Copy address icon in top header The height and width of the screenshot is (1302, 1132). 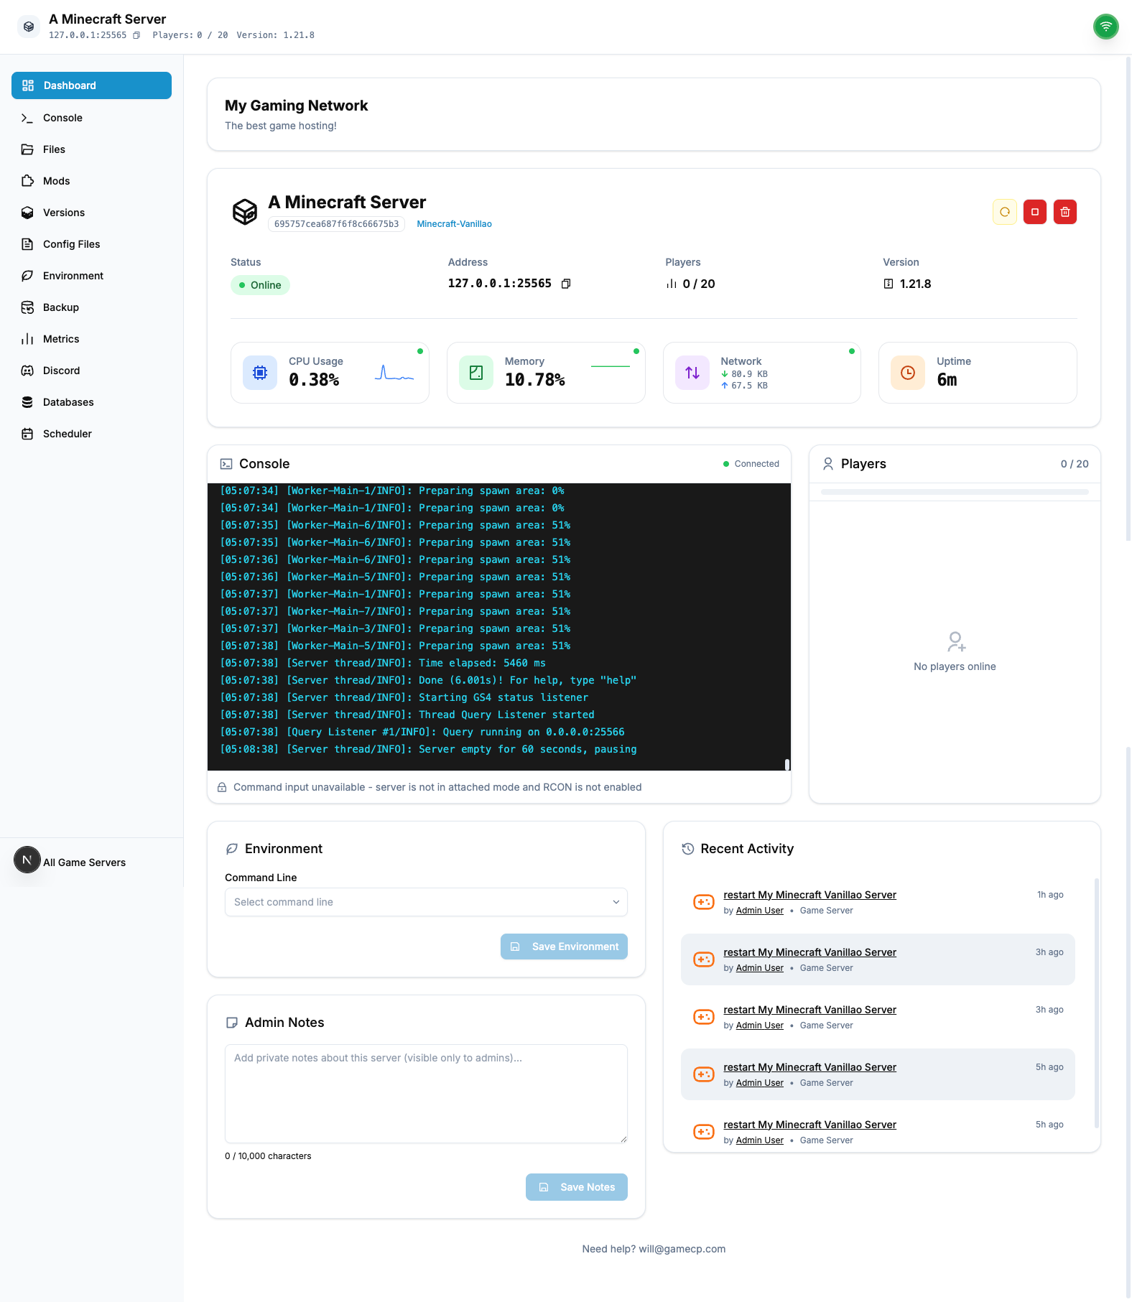136,35
